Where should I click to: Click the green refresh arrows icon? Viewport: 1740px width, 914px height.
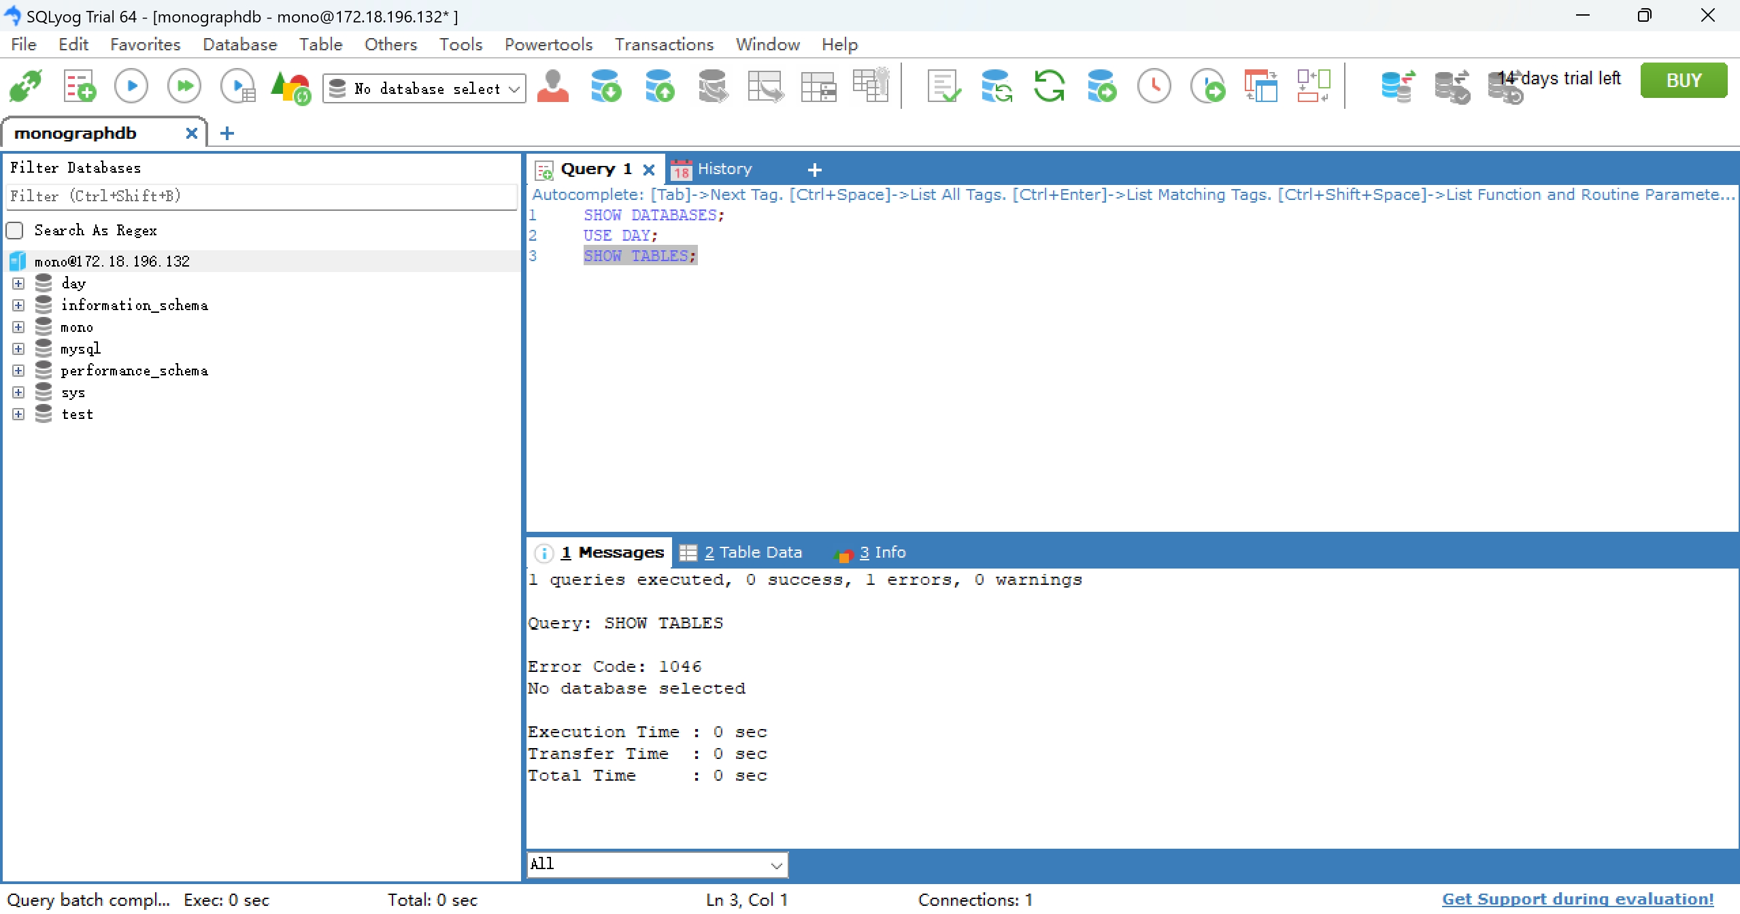point(1048,86)
